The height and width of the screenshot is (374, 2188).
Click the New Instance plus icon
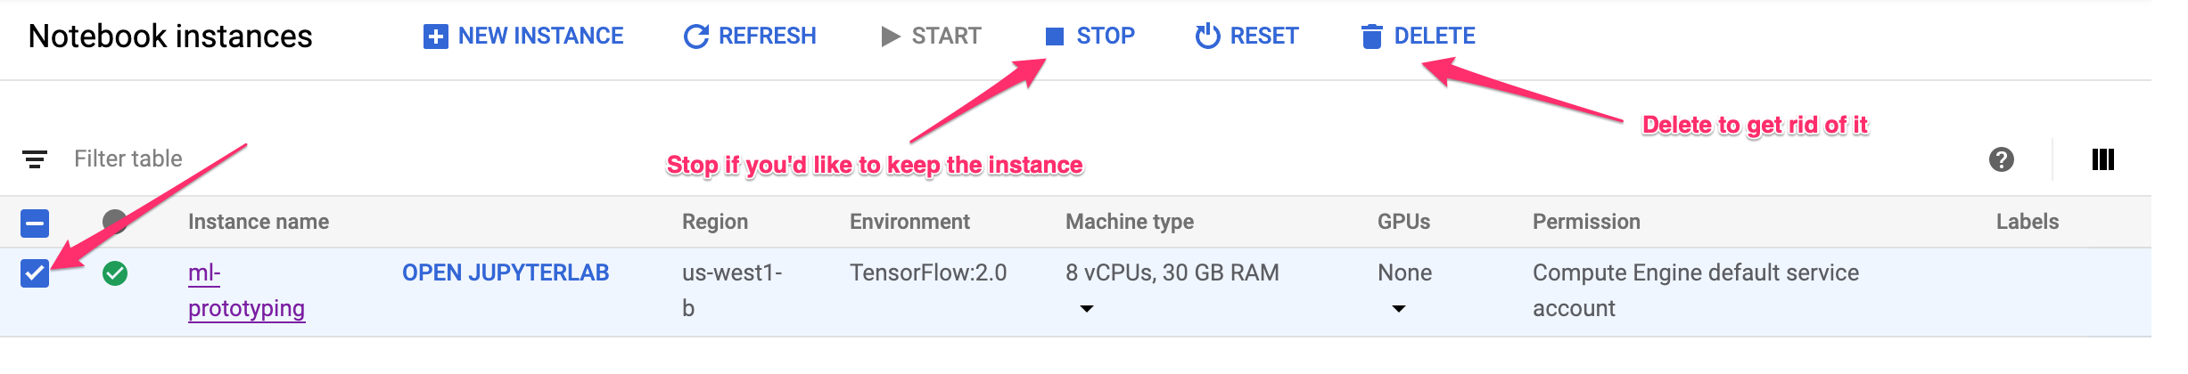point(435,37)
